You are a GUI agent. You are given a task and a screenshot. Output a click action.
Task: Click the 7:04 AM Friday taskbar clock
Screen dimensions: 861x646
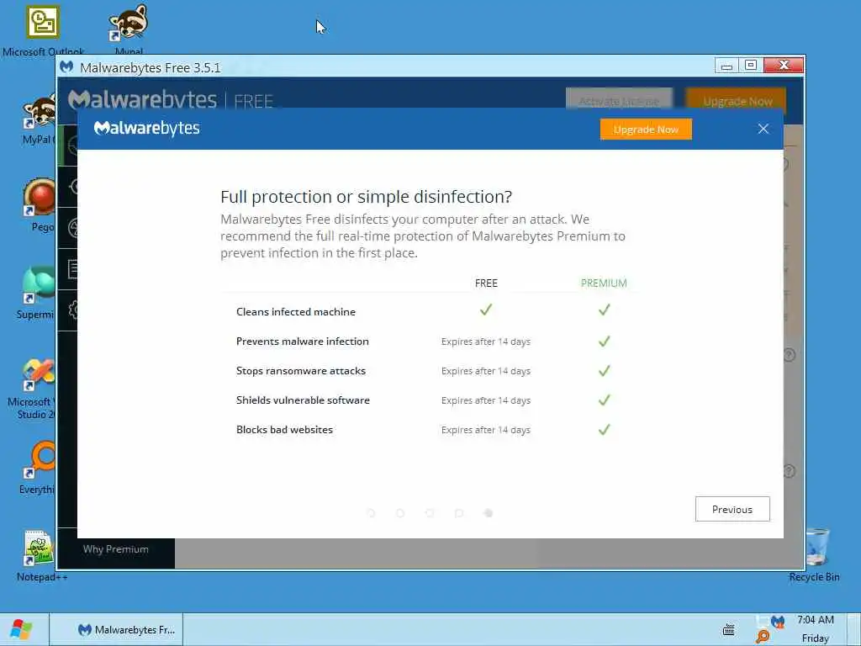[x=816, y=629]
